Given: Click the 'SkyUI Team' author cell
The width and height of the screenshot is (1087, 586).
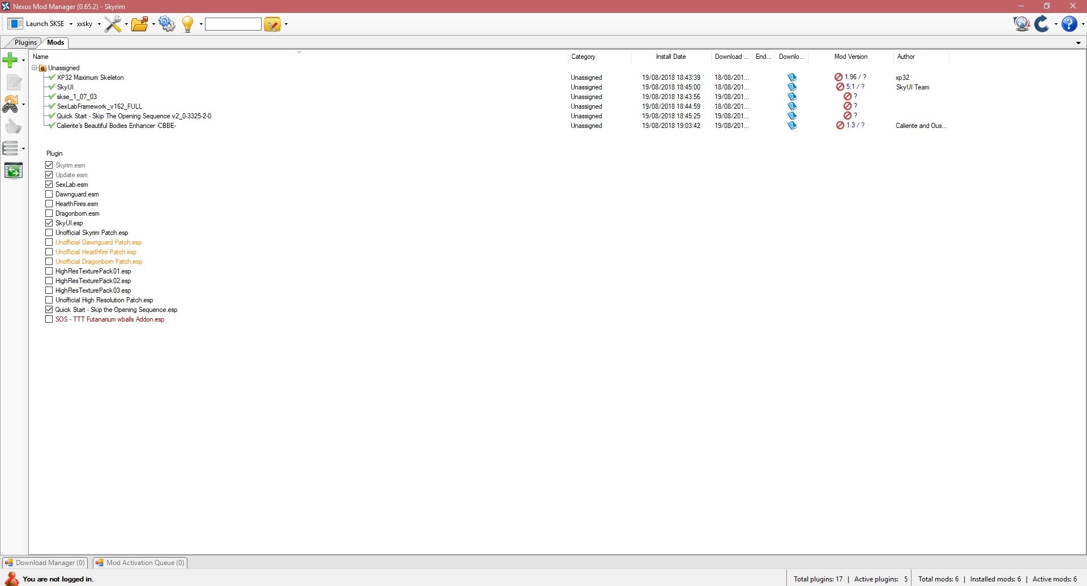Looking at the screenshot, I should pyautogui.click(x=913, y=87).
